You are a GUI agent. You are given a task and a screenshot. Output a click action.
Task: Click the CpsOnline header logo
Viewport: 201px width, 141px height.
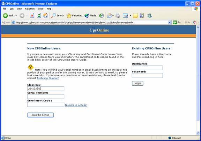pyautogui.click(x=99, y=30)
